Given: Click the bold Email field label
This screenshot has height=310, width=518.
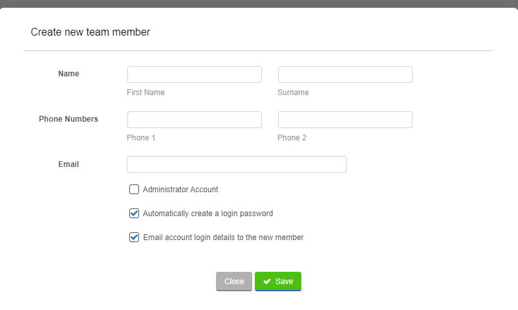Looking at the screenshot, I should point(69,164).
